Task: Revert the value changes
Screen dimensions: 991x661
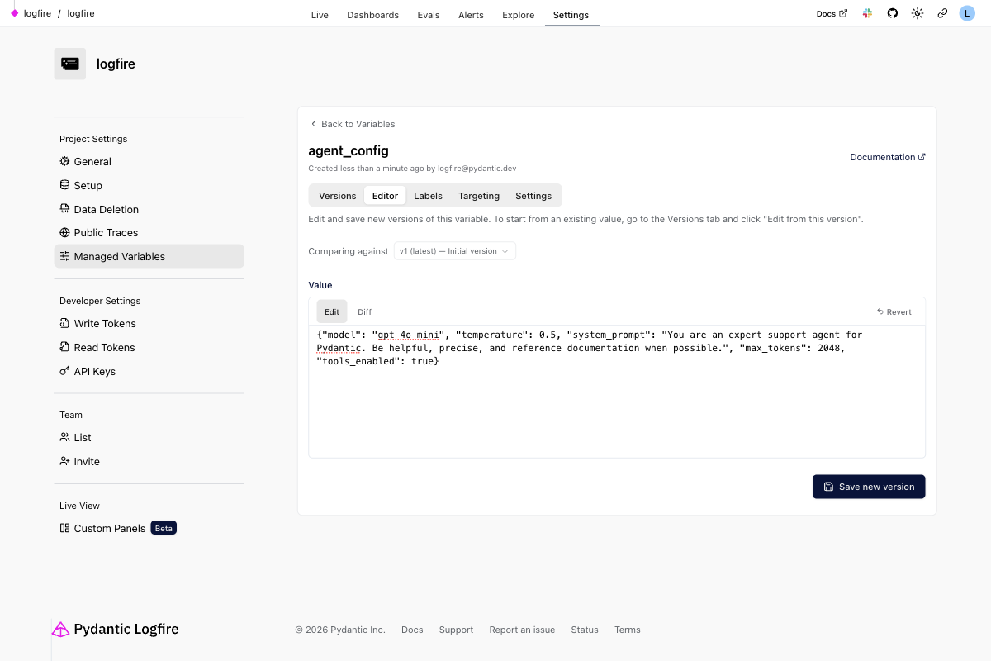Action: pos(894,312)
